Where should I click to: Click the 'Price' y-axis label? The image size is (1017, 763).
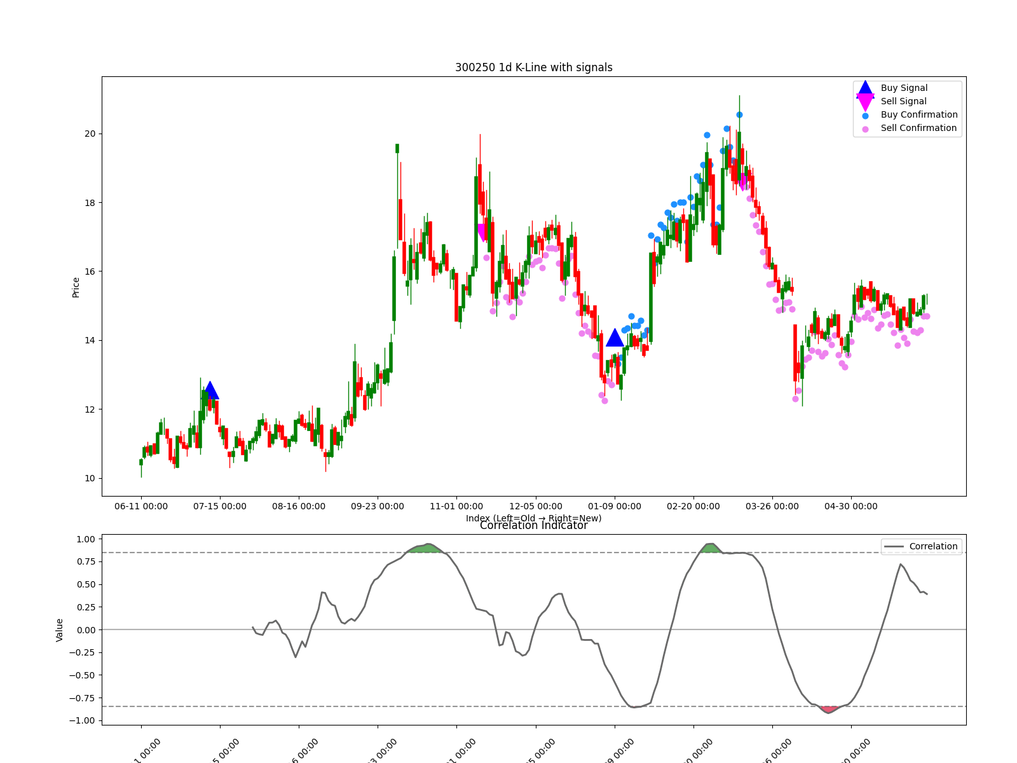coord(76,287)
